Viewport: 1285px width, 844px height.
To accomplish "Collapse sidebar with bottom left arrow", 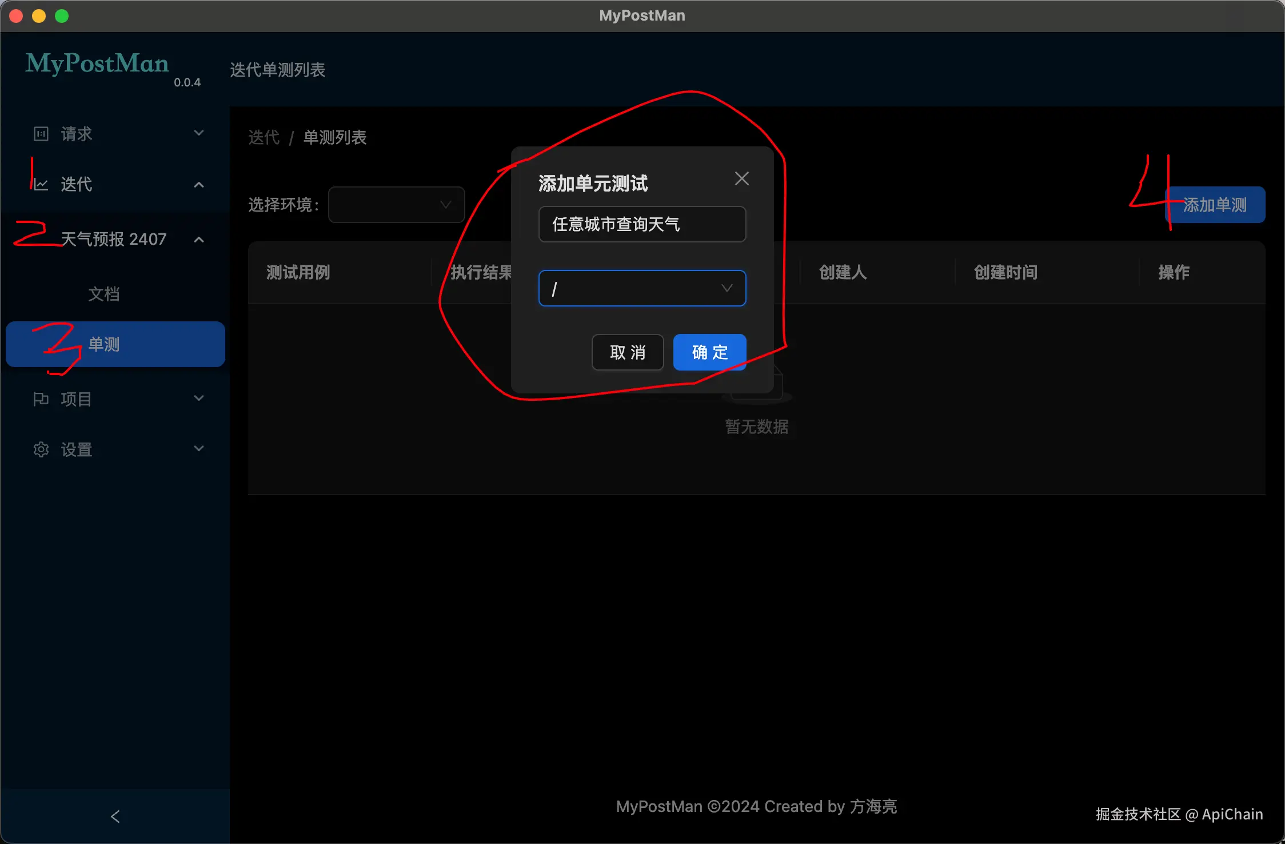I will 115,816.
